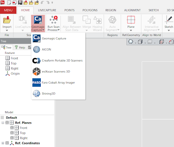This screenshot has width=174, height=147.
Task: Click the Dx application logo icon
Action: coord(2,2)
